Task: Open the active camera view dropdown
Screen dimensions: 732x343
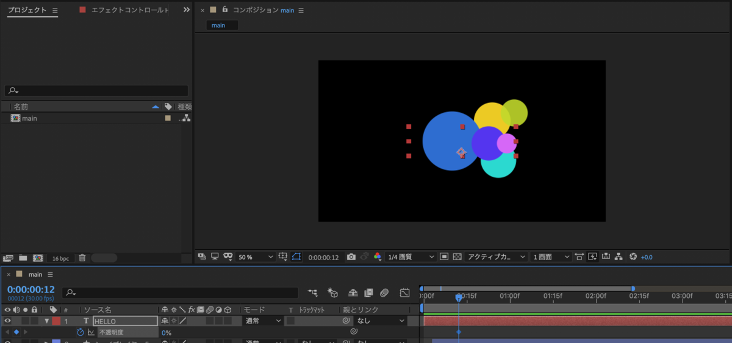Action: coord(496,257)
